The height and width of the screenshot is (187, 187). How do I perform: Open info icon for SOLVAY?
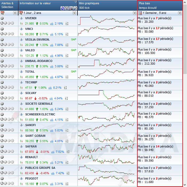point(21,93)
